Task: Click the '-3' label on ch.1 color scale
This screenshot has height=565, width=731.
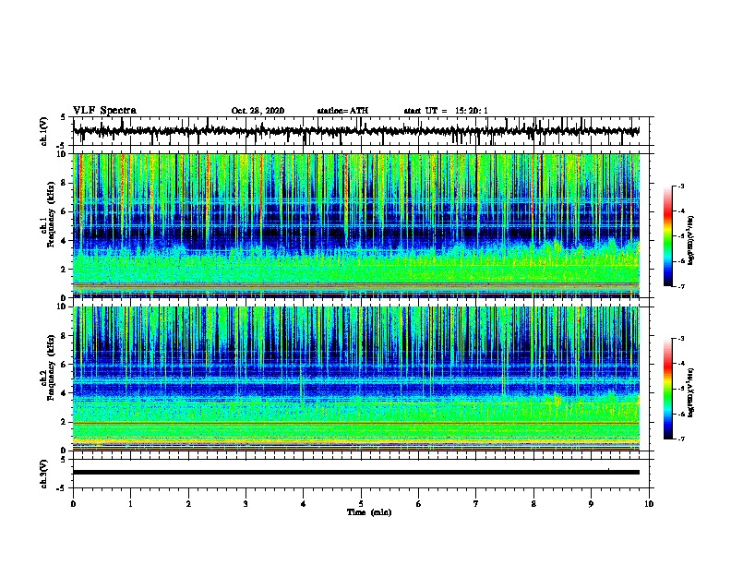Action: (x=680, y=186)
